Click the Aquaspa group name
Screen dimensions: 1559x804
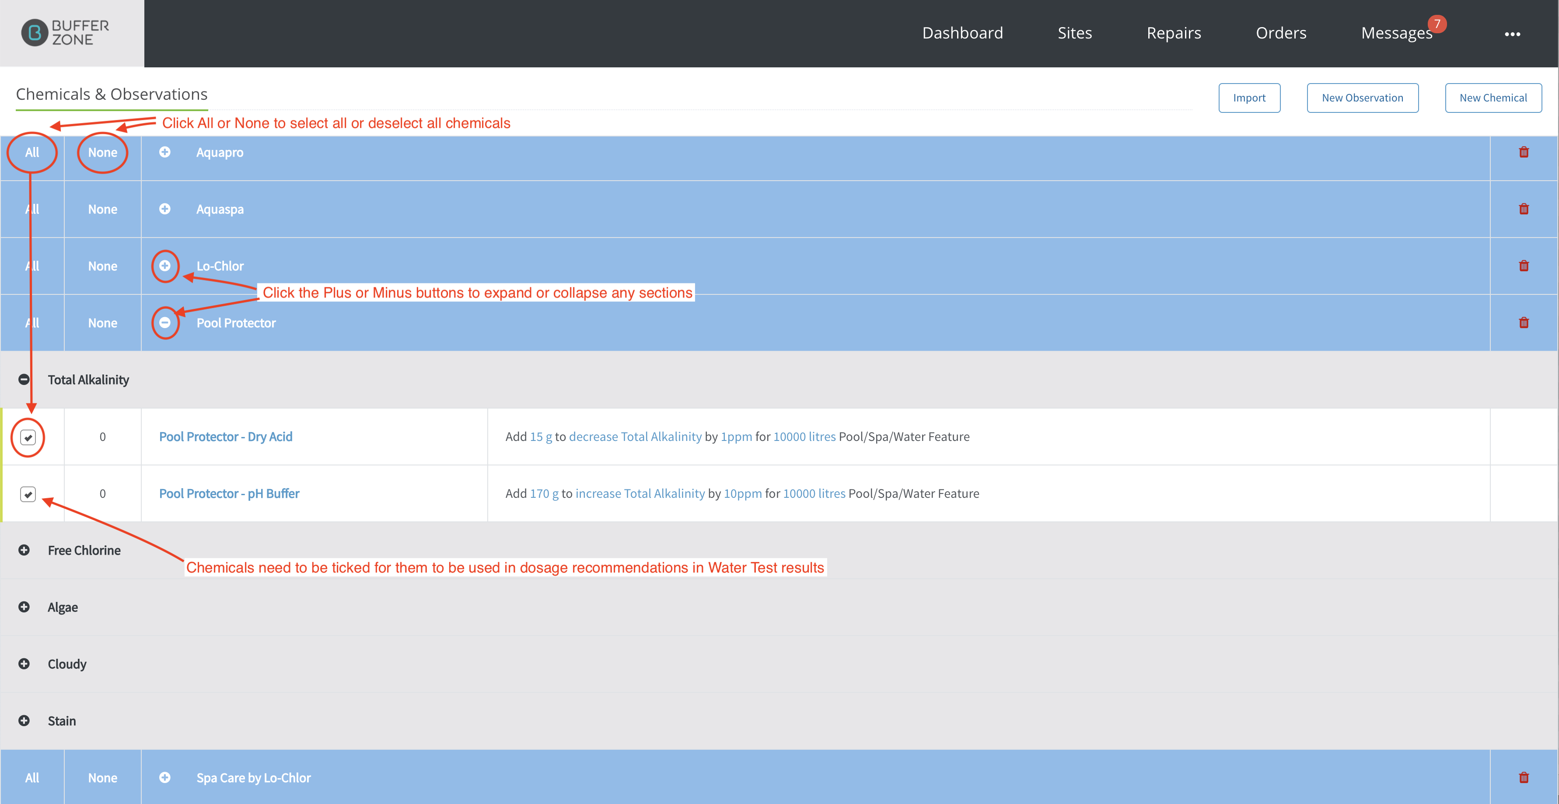point(220,210)
